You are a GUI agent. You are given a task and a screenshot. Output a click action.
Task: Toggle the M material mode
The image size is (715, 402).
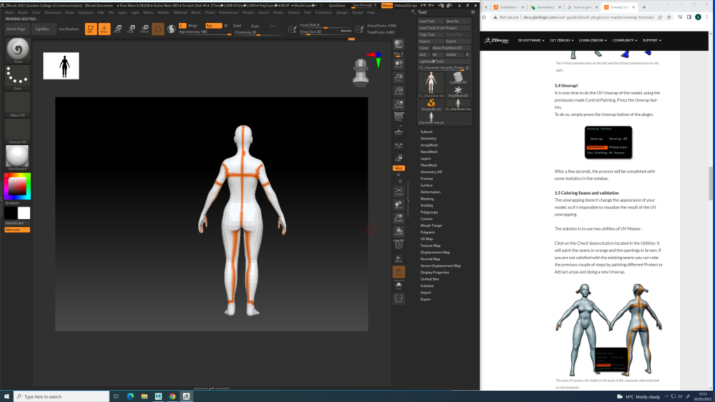coord(226,26)
